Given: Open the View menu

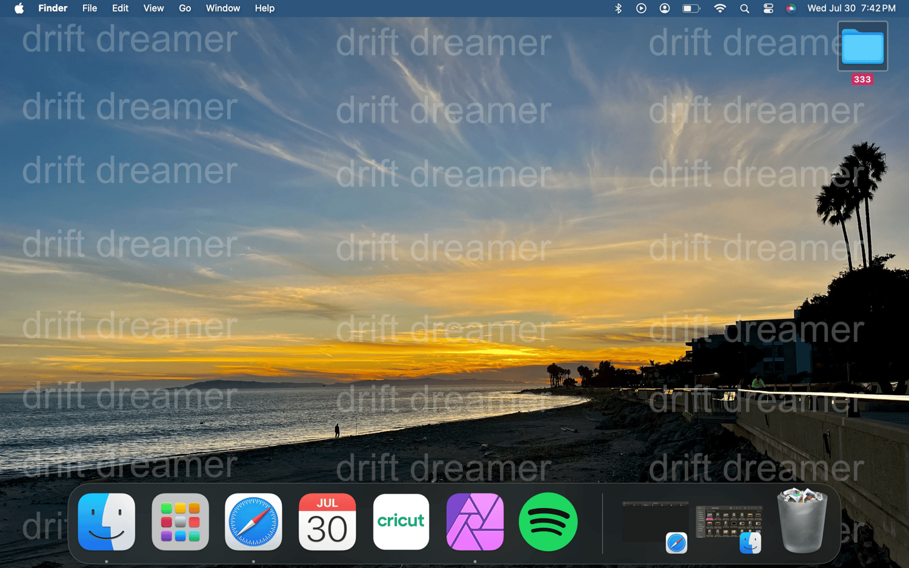Looking at the screenshot, I should (x=153, y=8).
